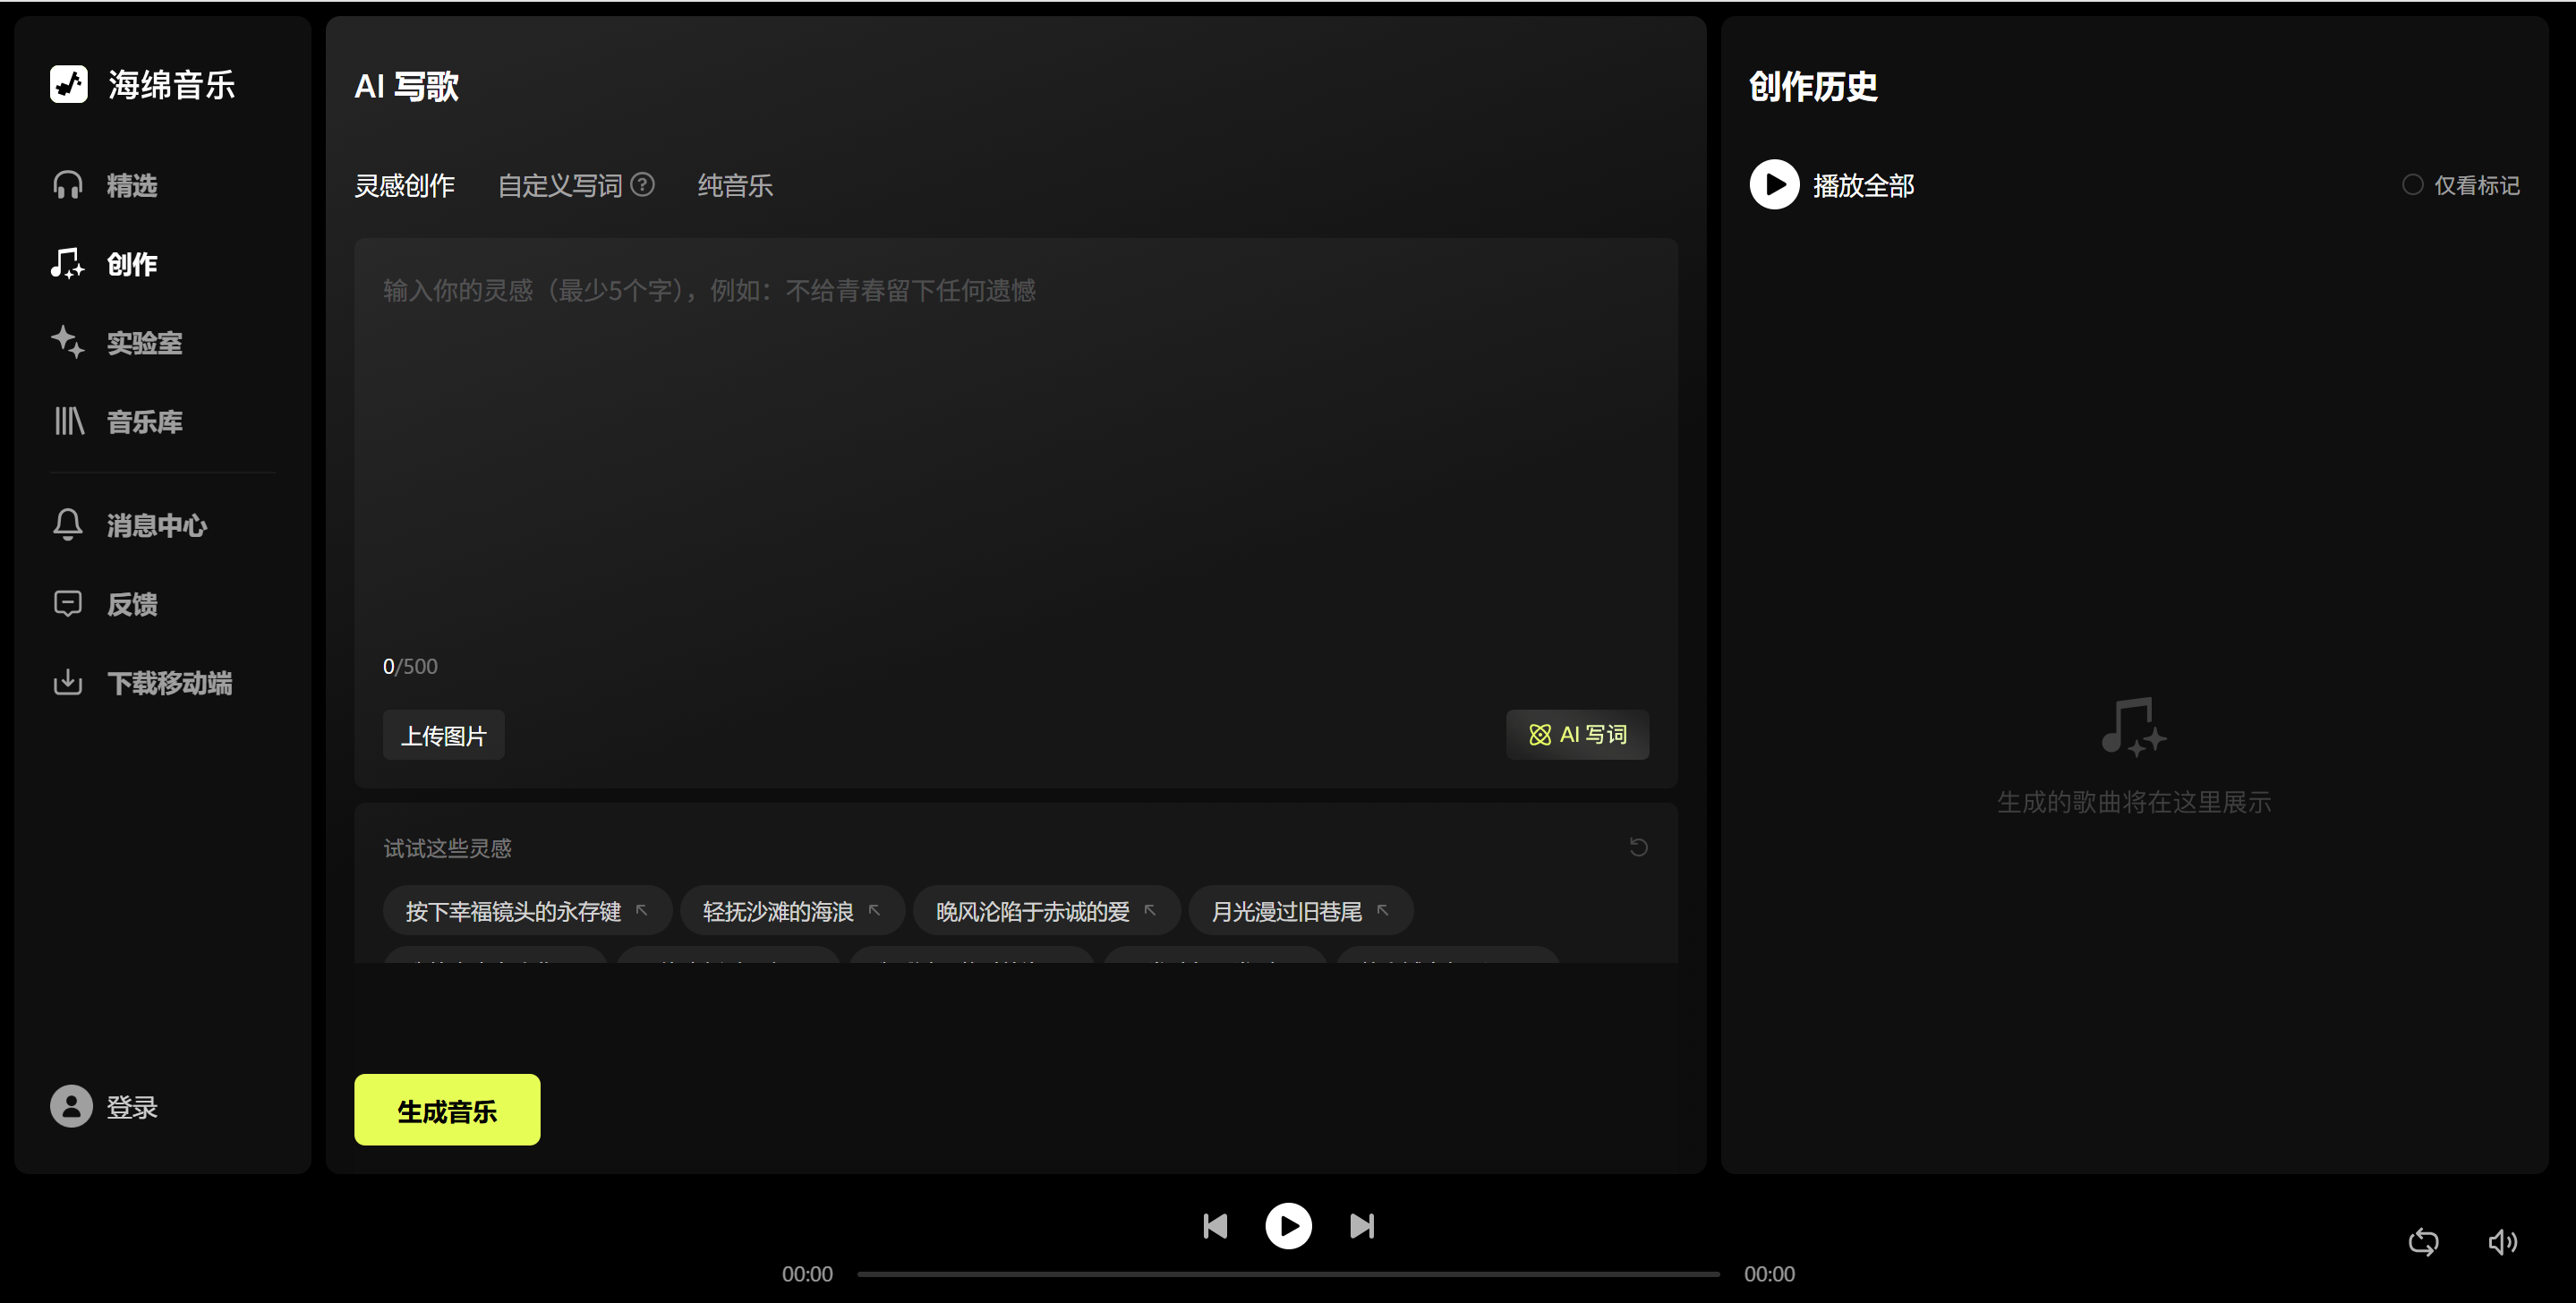Click the 上传图片 upload button
Viewport: 2576px width, 1303px height.
tap(443, 734)
